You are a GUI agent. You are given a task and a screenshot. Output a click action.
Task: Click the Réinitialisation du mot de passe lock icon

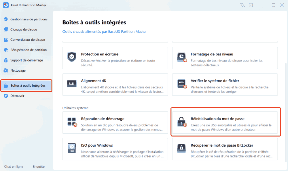tap(182, 122)
